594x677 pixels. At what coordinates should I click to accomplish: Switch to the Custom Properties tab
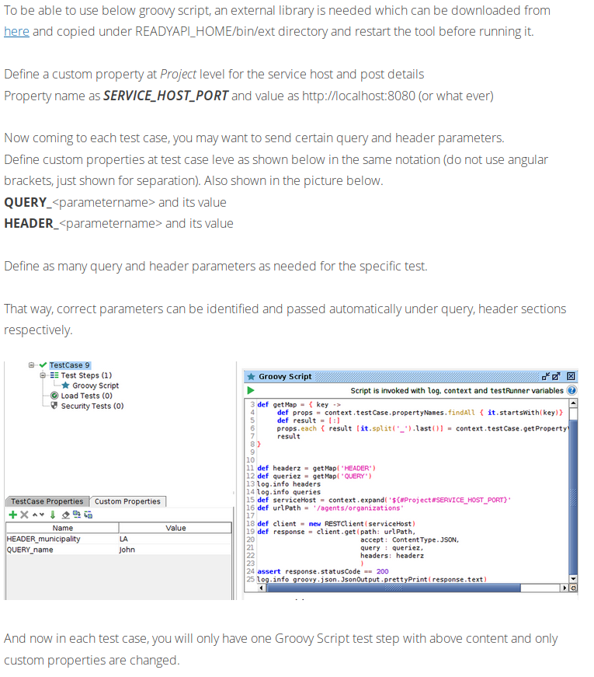(x=127, y=501)
